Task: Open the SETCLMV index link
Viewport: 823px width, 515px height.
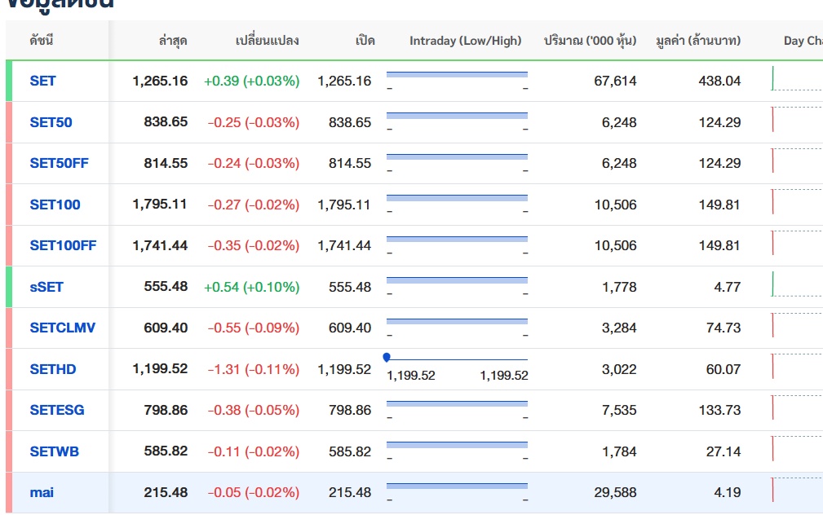Action: pyautogui.click(x=63, y=328)
